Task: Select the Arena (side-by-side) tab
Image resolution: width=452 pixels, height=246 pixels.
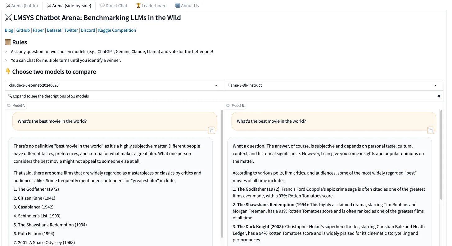Action: pyautogui.click(x=69, y=6)
